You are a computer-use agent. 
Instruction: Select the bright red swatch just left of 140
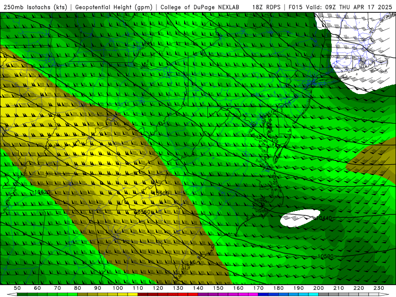[193, 295]
